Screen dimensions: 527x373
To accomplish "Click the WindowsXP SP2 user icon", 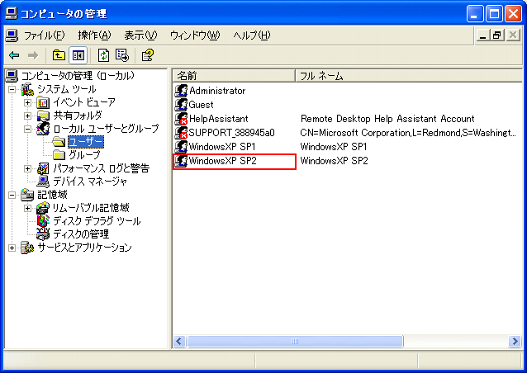I will [x=181, y=161].
